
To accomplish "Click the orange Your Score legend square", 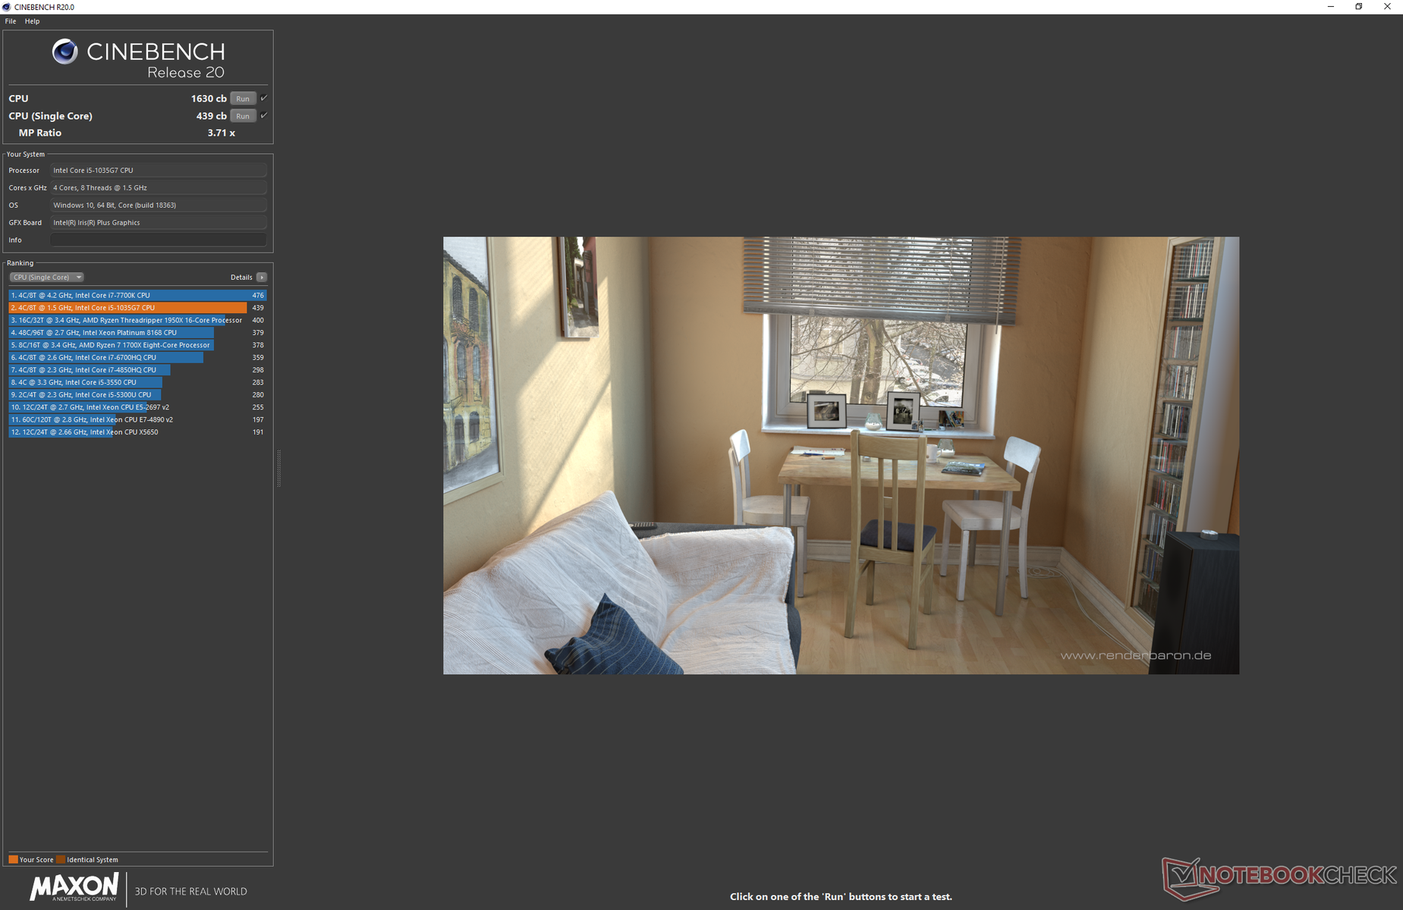I will (x=13, y=859).
